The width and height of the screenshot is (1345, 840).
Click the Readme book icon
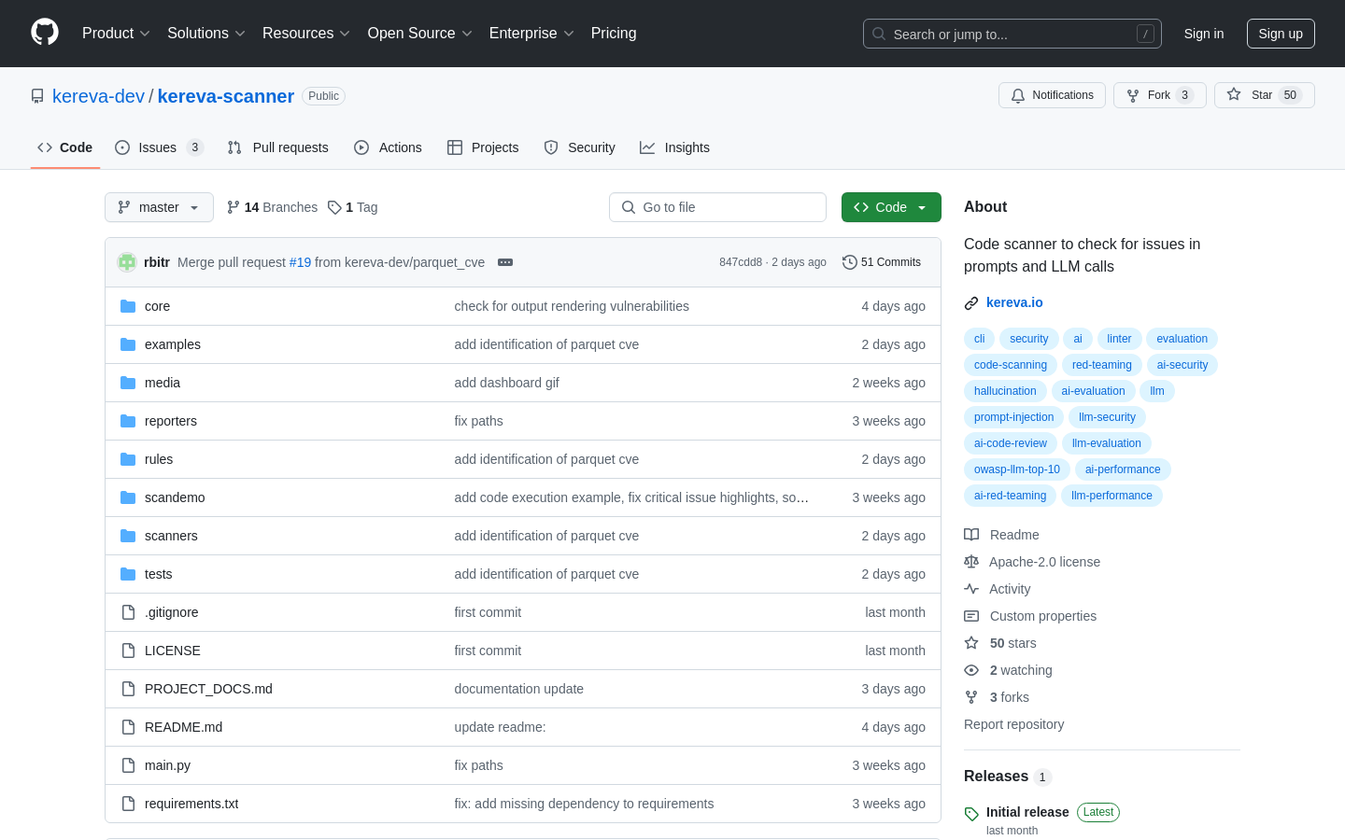coord(971,535)
